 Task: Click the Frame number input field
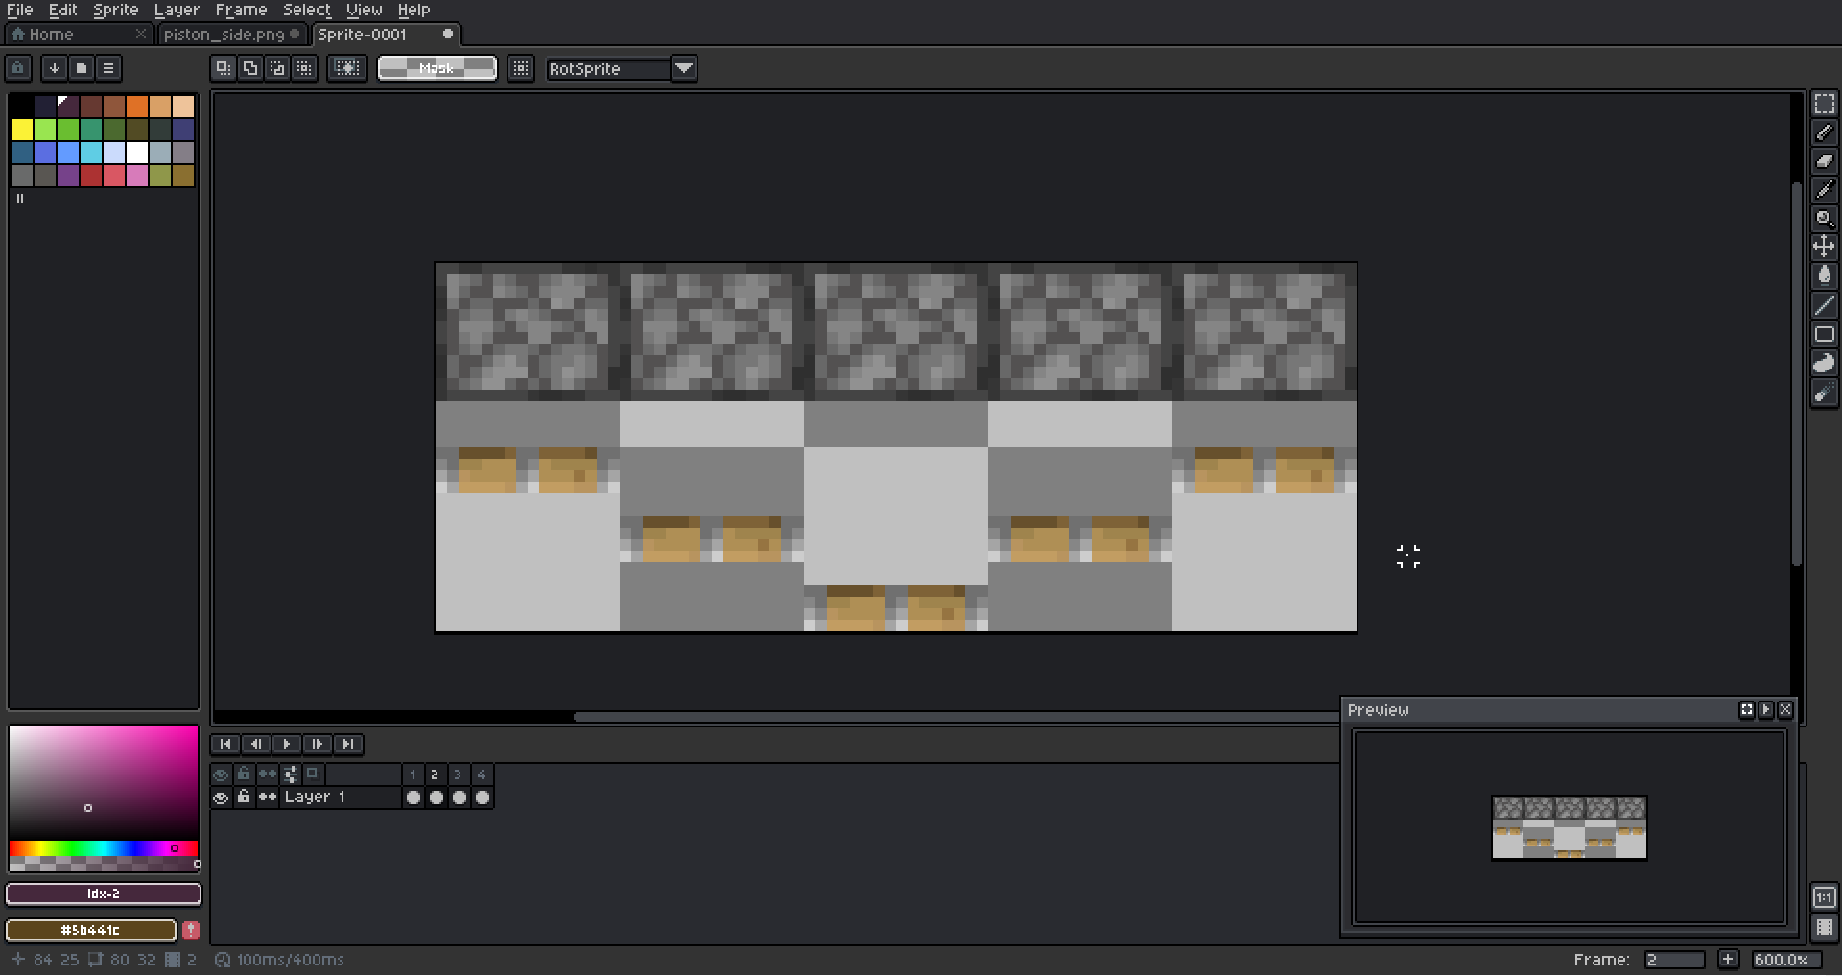pos(1674,960)
